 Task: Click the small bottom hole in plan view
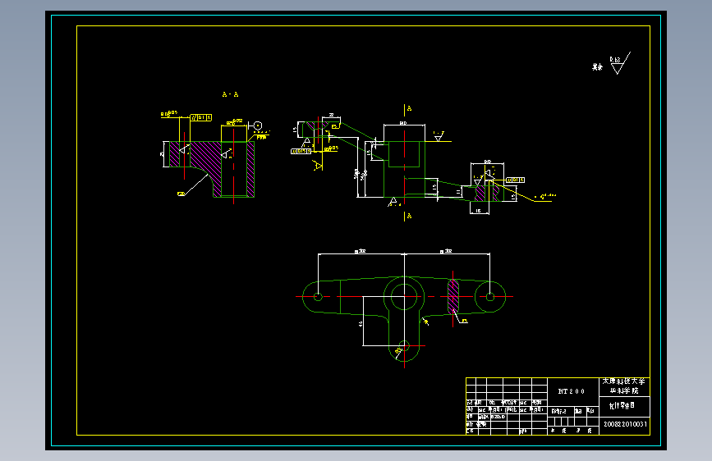[x=404, y=346]
